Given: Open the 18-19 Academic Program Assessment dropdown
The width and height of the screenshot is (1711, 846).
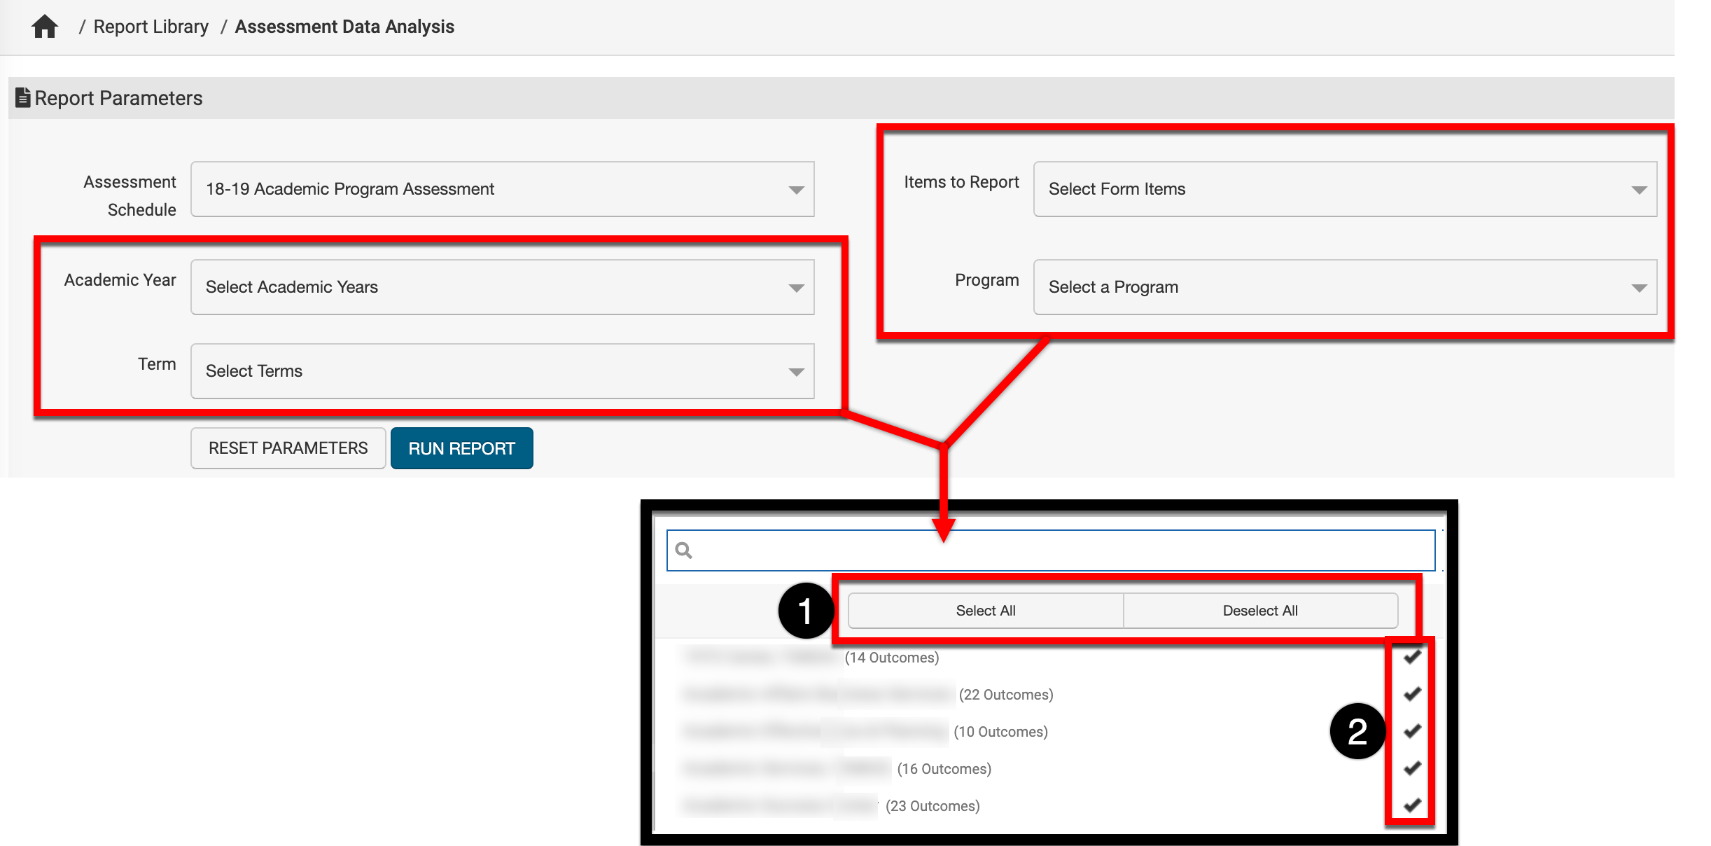Looking at the screenshot, I should (501, 189).
